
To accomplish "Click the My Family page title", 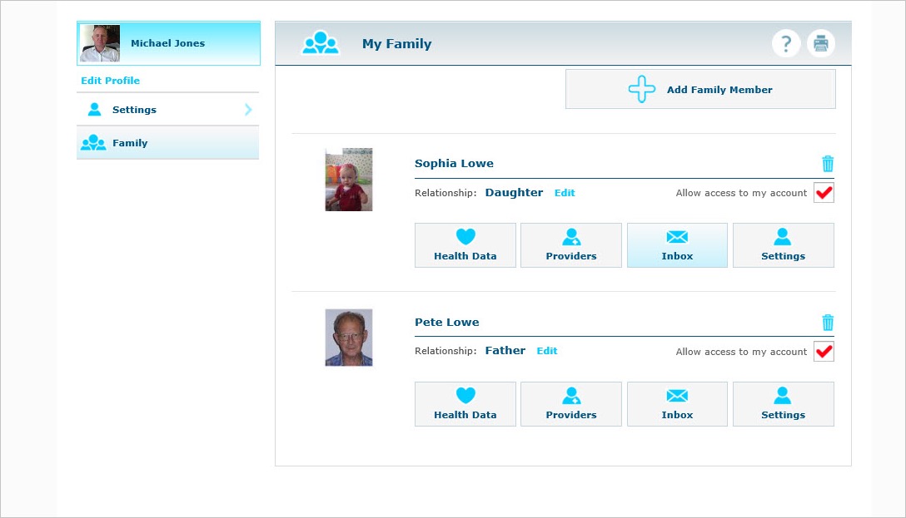I will (397, 44).
